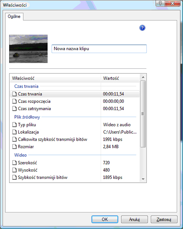Click the page icon beside Rozmiar
Viewport: 183px width, 229px height.
point(14,147)
